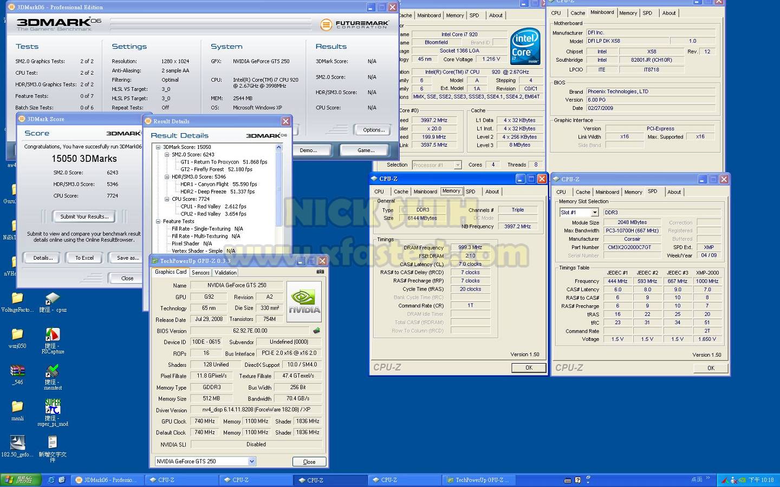Collapse the HDR/SM3.0 Score tree node
Image resolution: width=780 pixels, height=487 pixels.
167,177
